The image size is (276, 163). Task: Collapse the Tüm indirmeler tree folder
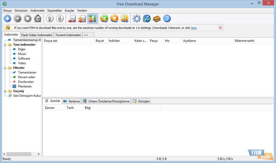[x=5, y=45]
